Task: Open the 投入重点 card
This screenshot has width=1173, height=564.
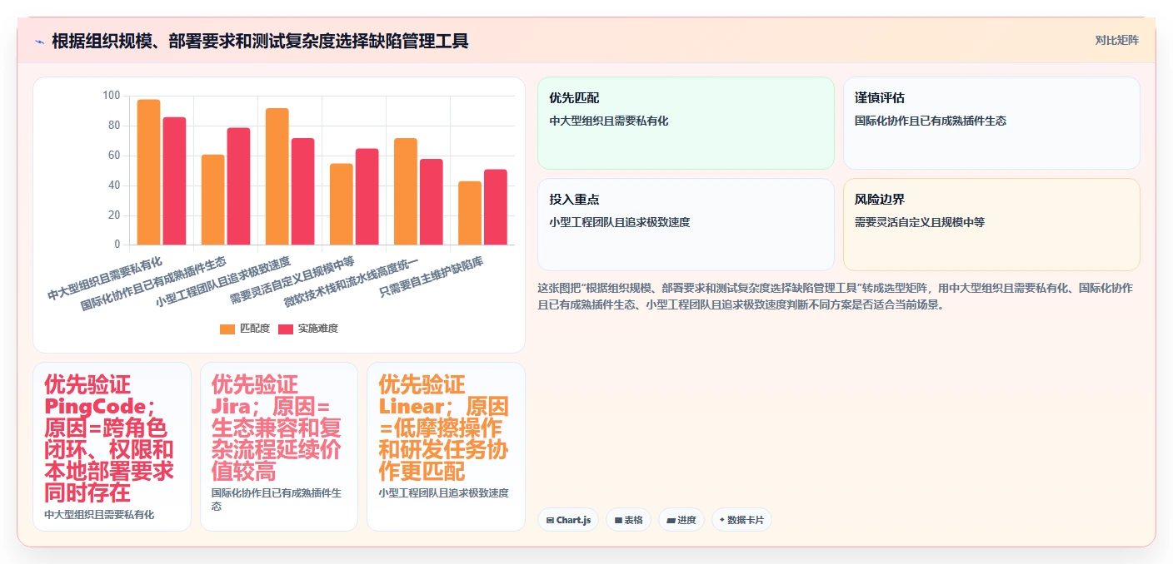Action: click(x=686, y=225)
